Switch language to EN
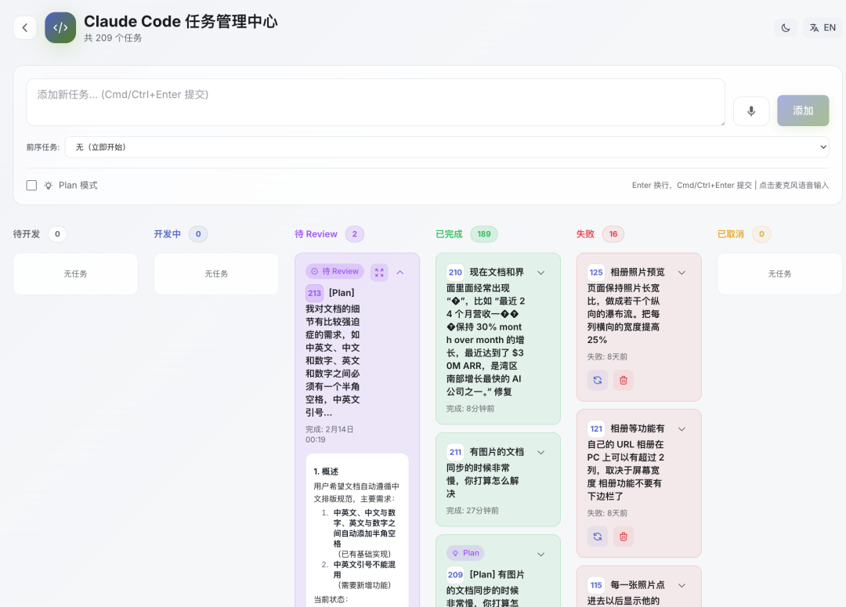 [x=822, y=28]
